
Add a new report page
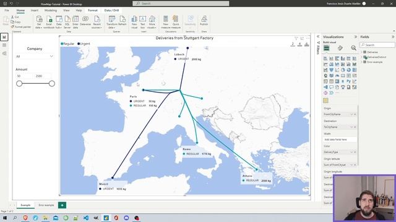click(62, 205)
